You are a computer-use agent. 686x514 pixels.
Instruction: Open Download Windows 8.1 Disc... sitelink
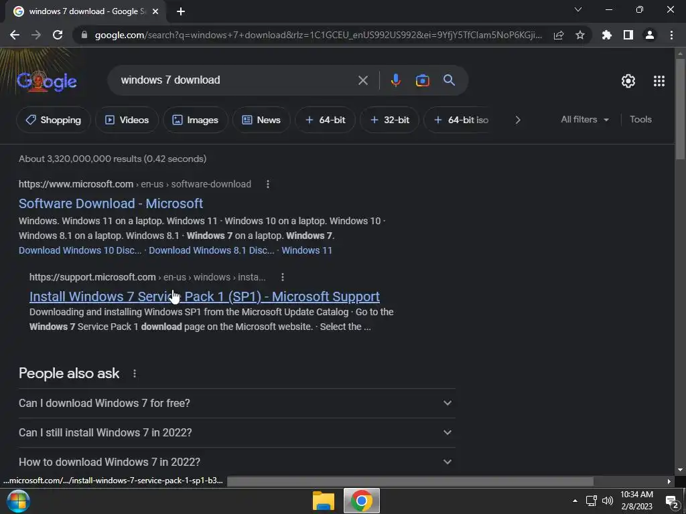click(211, 250)
